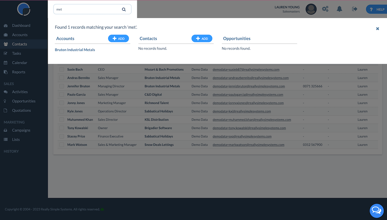
Task: Select the Jennifer Bruton row checkbox
Action: (62, 86)
